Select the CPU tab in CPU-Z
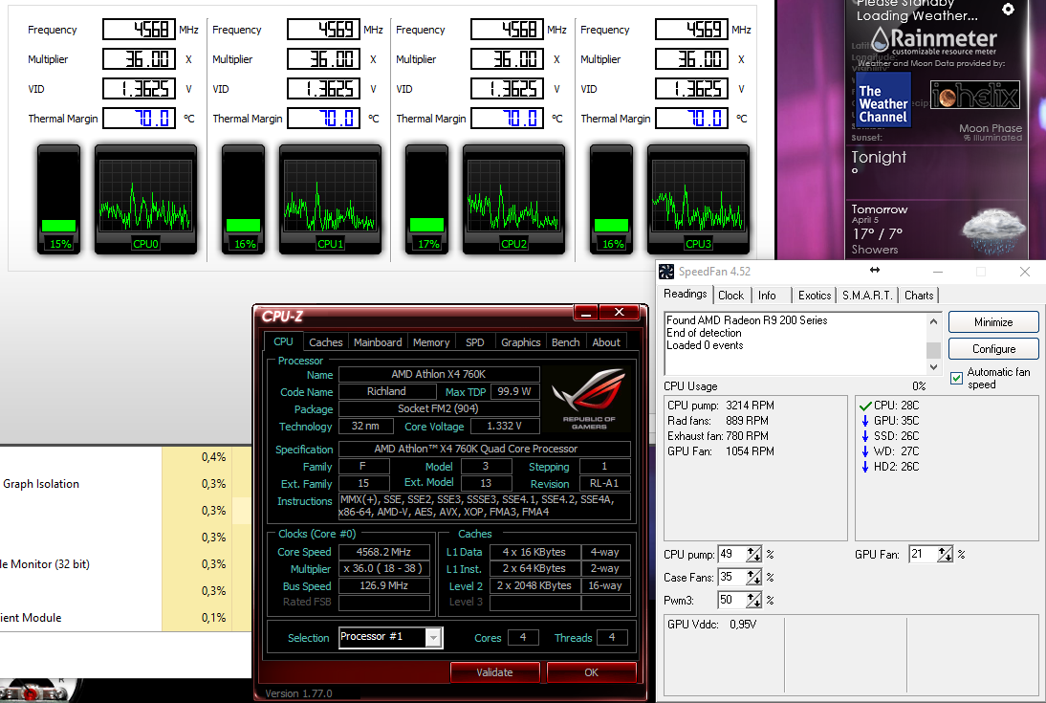Screen dimensions: 1046x703 pyautogui.click(x=284, y=341)
